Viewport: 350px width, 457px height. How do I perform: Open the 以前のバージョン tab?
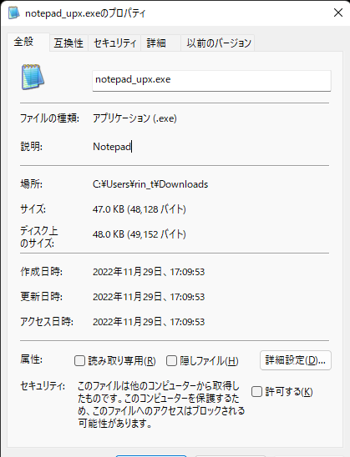[218, 43]
